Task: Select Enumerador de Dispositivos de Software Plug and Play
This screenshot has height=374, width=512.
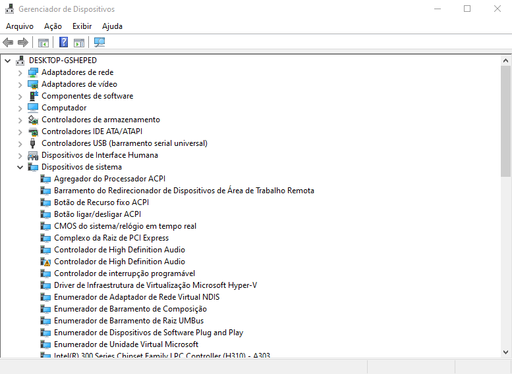Action: [x=148, y=333]
